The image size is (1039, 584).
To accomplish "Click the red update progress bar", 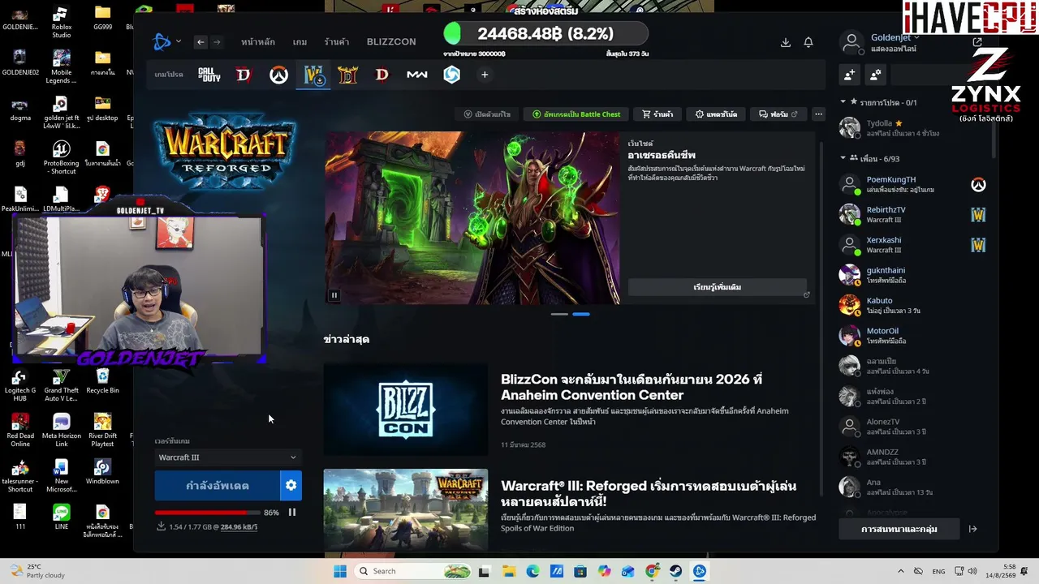I will (207, 513).
